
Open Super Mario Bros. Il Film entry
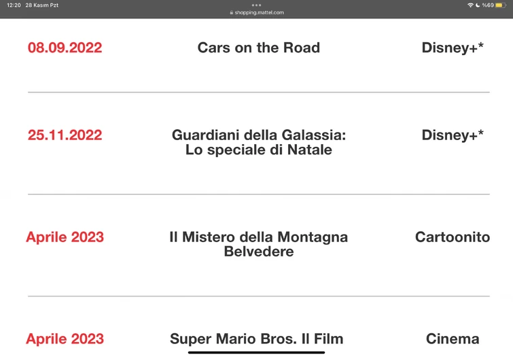tap(256, 339)
